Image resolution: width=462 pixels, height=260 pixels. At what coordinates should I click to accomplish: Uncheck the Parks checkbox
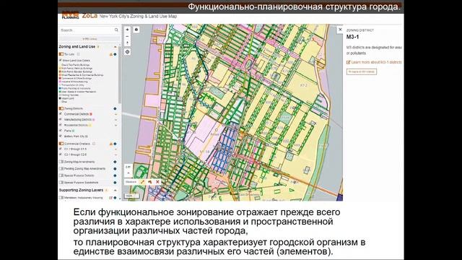[x=61, y=131]
